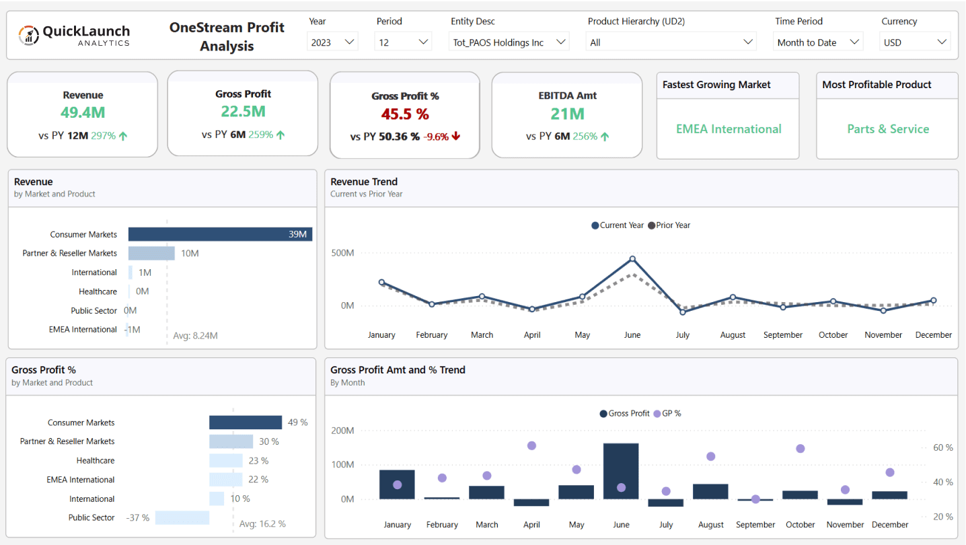Click the September label on Gross Profit trend axis

click(755, 525)
